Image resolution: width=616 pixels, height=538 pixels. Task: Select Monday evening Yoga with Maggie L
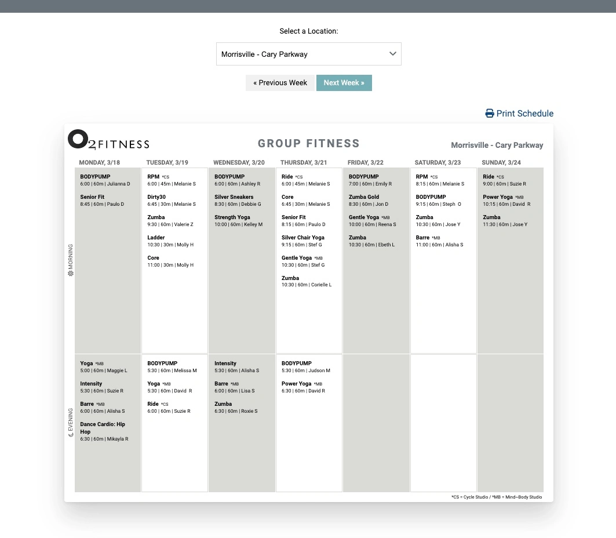coord(104,366)
